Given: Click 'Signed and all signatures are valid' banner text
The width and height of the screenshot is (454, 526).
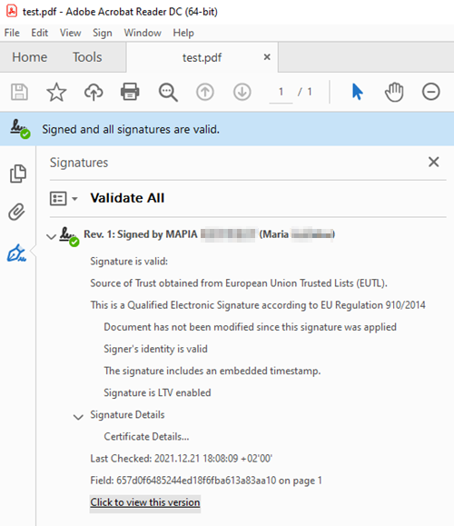Looking at the screenshot, I should click(x=131, y=129).
